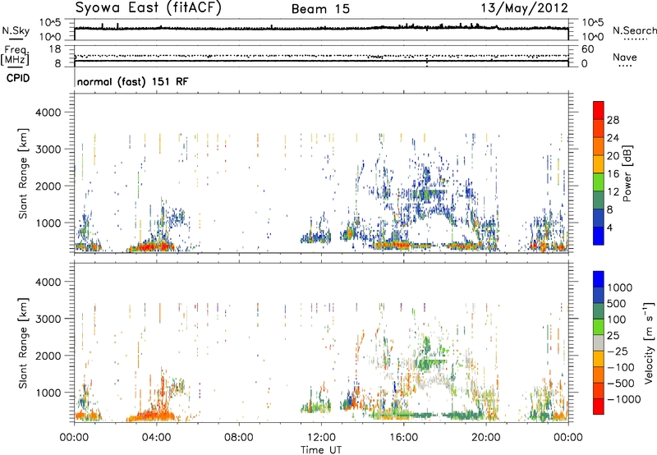Click the 1000 tick on velocity colorbar
This screenshot has height=455, width=657.
(619, 287)
